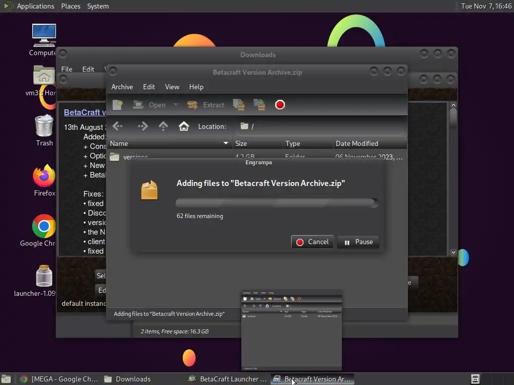Click the add folder toolbar icon
This screenshot has width=514, height=385.
(260, 105)
